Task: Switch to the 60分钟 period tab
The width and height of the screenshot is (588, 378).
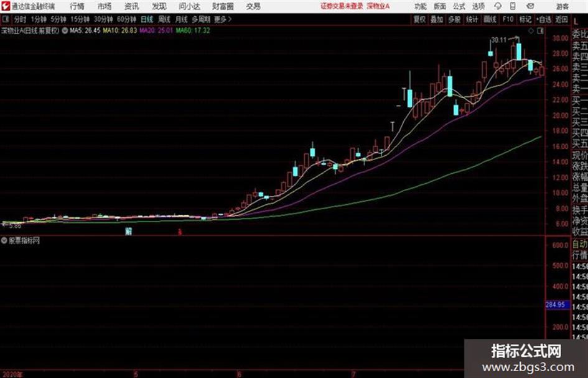Action: pos(127,19)
